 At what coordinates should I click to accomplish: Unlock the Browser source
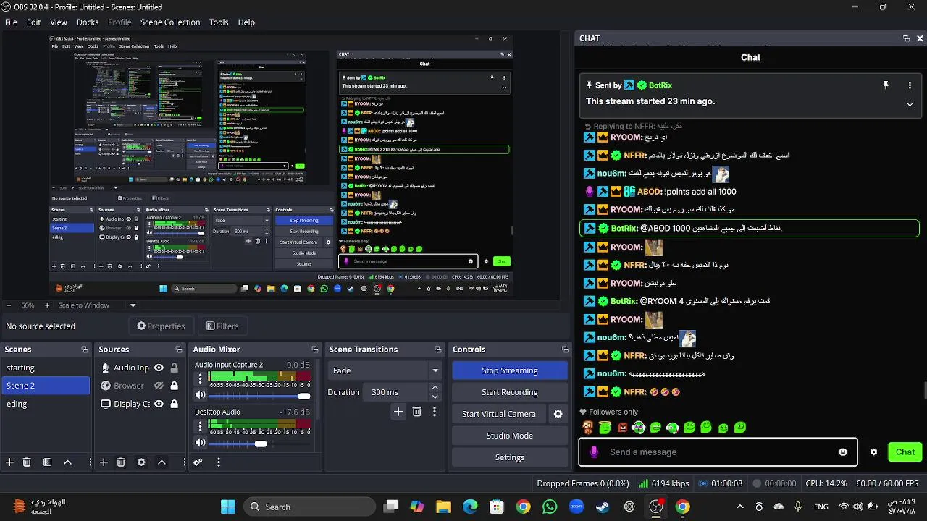[174, 386]
